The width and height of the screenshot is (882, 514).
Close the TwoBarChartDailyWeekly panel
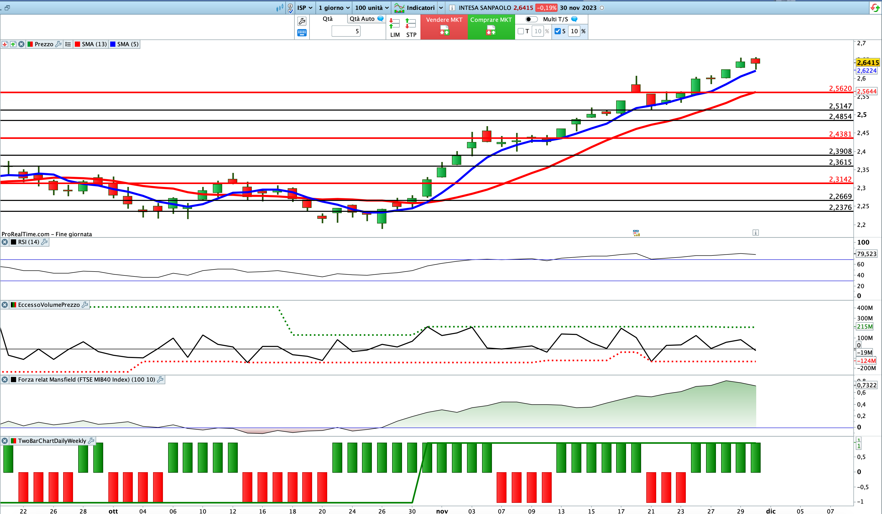[5, 441]
